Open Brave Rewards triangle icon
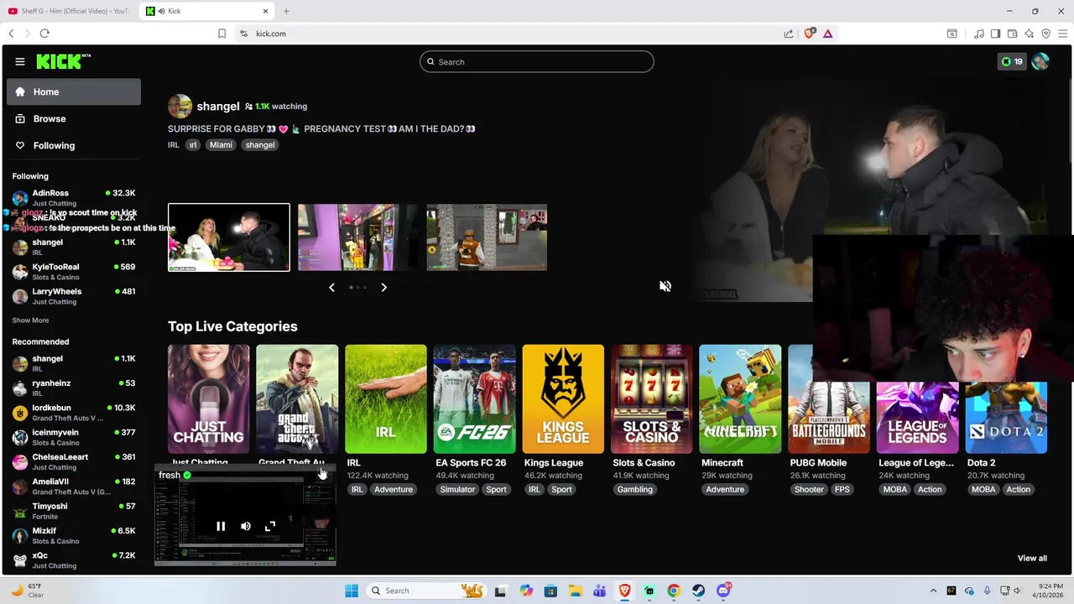This screenshot has width=1074, height=604. 827,34
